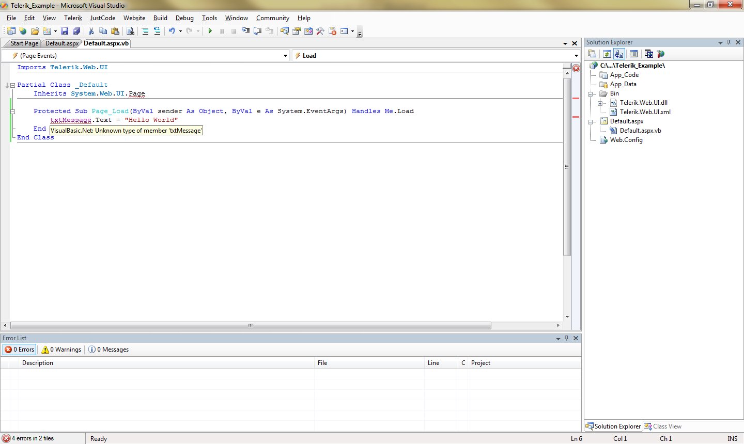The height and width of the screenshot is (444, 744).
Task: Toggle the Errors filter in Error List
Action: click(20, 350)
